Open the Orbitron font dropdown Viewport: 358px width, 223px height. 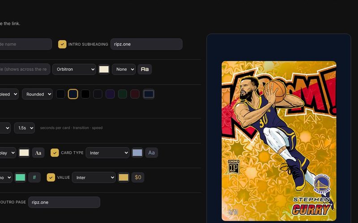(74, 69)
